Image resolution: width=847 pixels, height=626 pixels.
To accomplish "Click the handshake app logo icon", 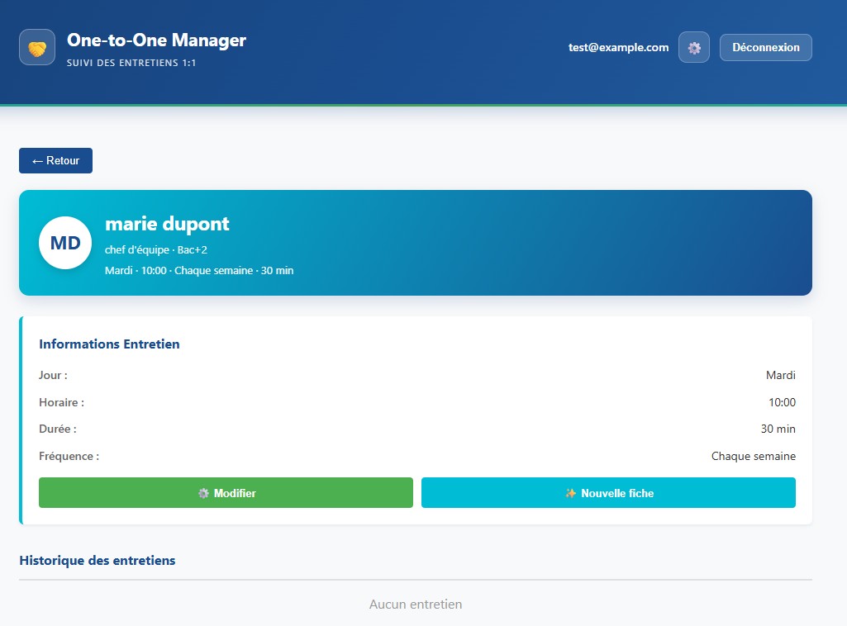I will [36, 48].
